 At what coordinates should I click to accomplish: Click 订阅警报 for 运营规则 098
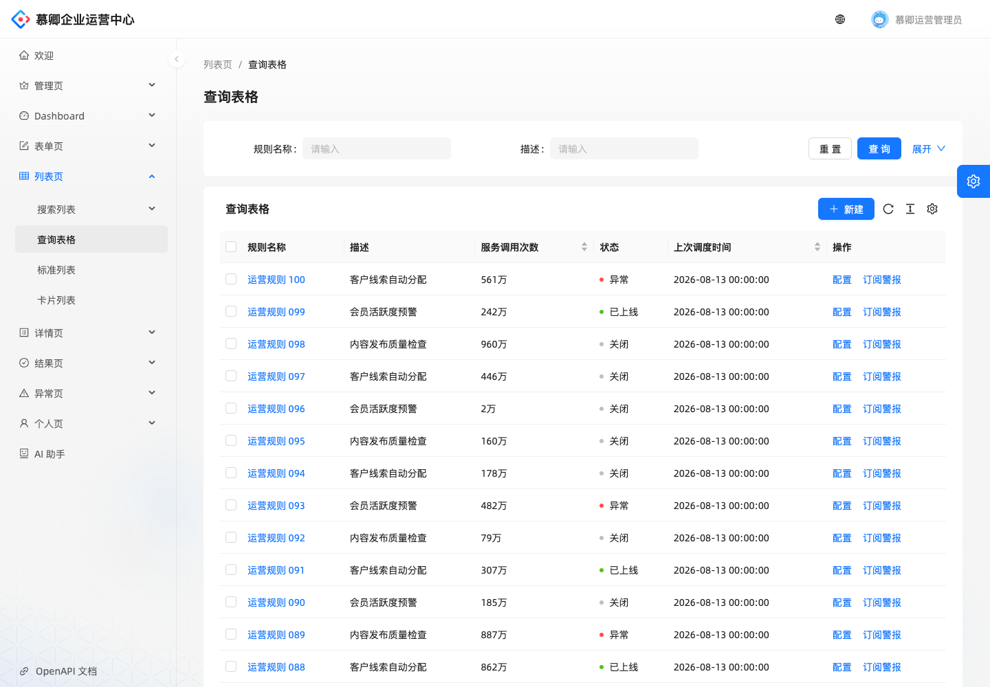pyautogui.click(x=882, y=344)
